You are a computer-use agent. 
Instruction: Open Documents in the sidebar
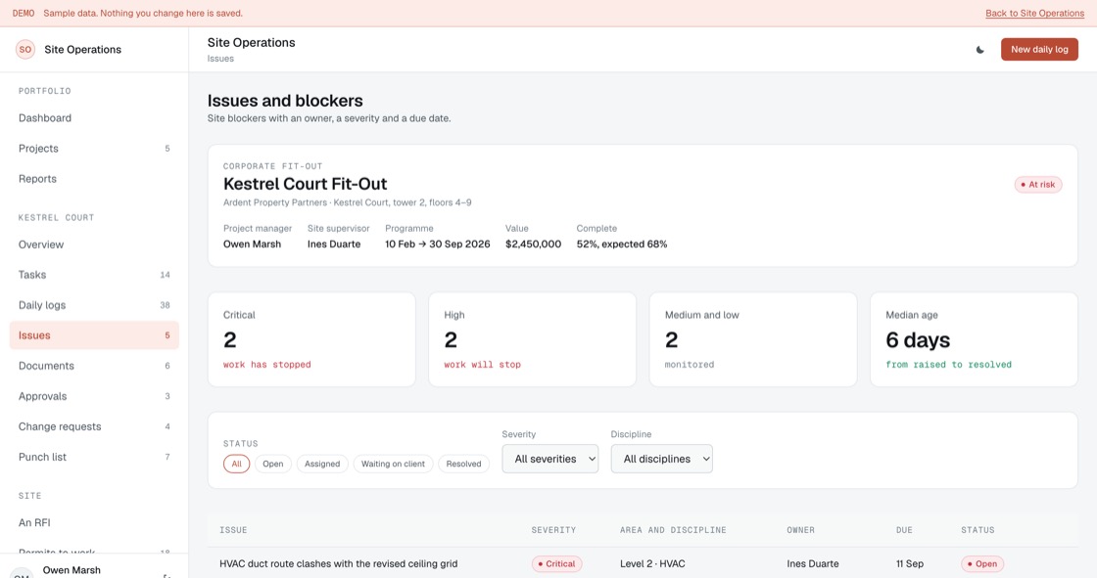point(94,366)
